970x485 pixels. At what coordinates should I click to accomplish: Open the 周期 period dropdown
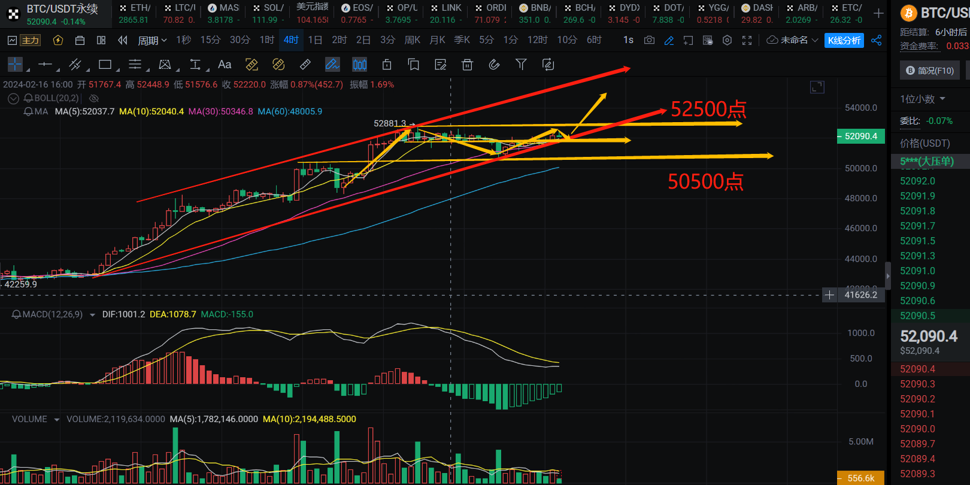point(152,40)
